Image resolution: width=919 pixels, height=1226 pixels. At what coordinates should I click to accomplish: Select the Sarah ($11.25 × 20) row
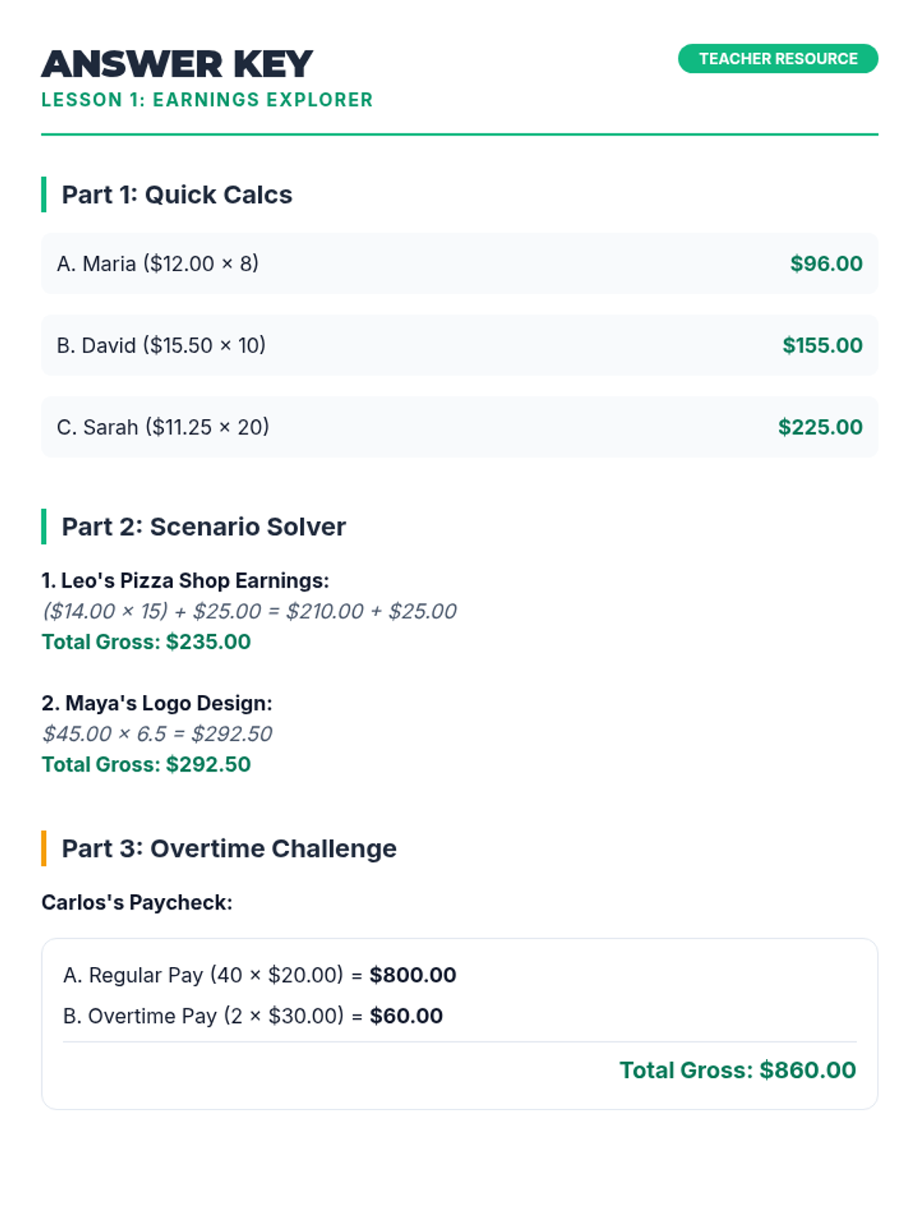(163, 427)
